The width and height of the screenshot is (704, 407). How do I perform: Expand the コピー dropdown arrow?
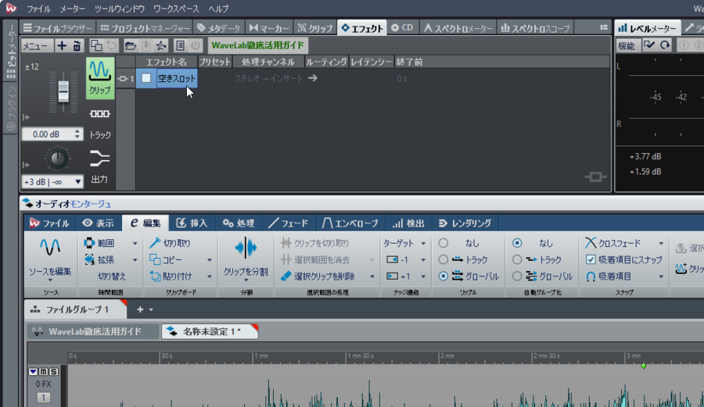tap(209, 260)
